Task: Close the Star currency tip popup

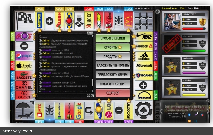Action: [208, 101]
